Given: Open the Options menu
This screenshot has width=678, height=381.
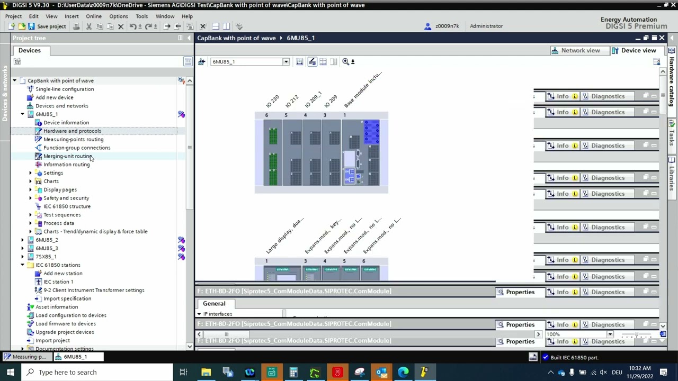Looking at the screenshot, I should point(119,16).
